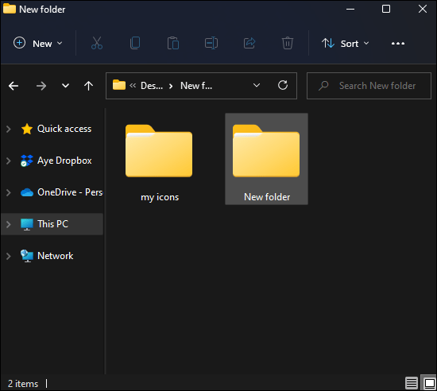Open the recent locations dropdown arrow
The height and width of the screenshot is (391, 437).
(65, 86)
